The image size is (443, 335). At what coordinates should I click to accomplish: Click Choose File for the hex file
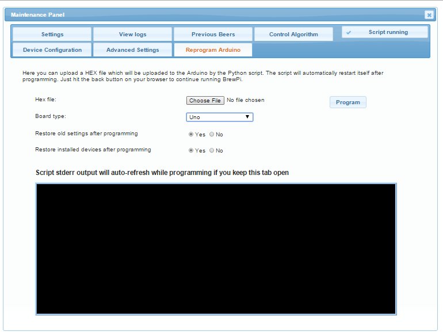click(205, 100)
